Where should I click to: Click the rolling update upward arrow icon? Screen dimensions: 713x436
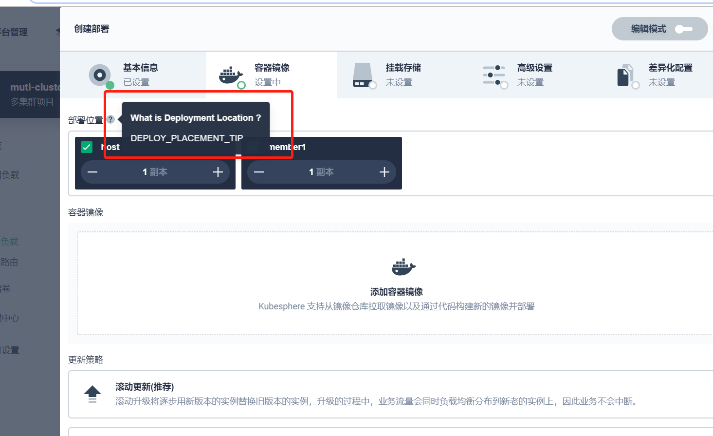[x=92, y=394]
